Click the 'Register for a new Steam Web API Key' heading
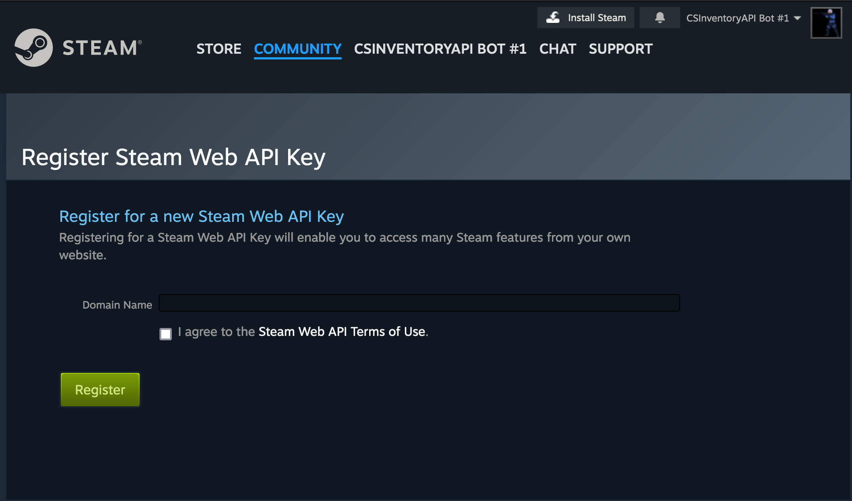This screenshot has height=501, width=852. tap(201, 216)
